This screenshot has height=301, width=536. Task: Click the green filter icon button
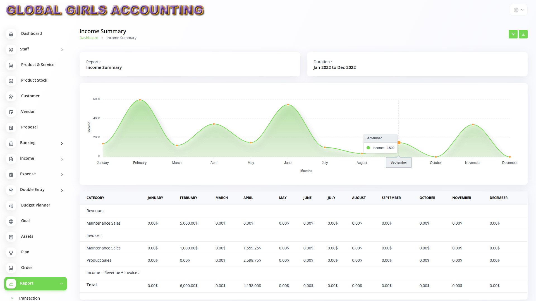click(513, 34)
